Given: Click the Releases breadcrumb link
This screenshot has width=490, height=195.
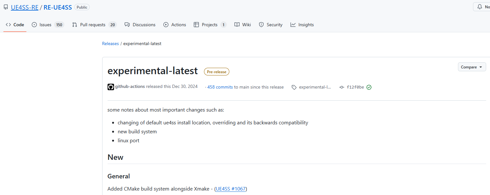Looking at the screenshot, I should 110,43.
